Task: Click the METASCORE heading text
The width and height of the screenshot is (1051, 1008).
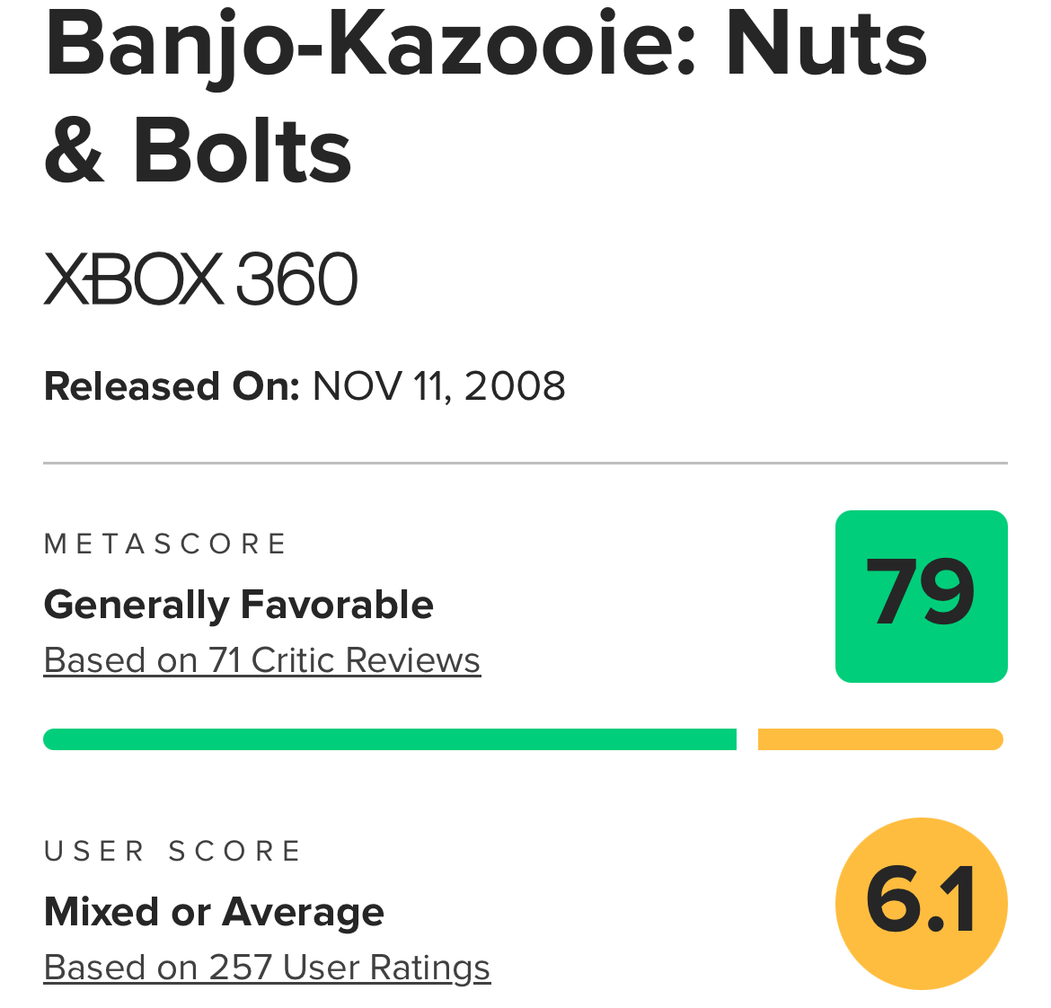Action: pos(165,544)
